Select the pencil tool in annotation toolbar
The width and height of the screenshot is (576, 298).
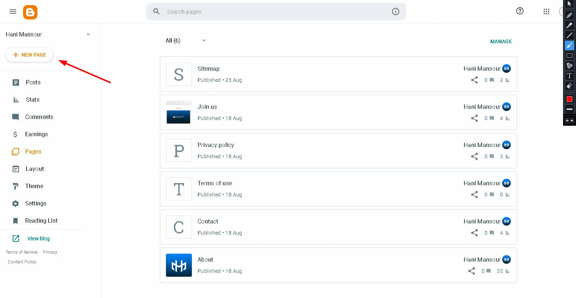(x=569, y=15)
